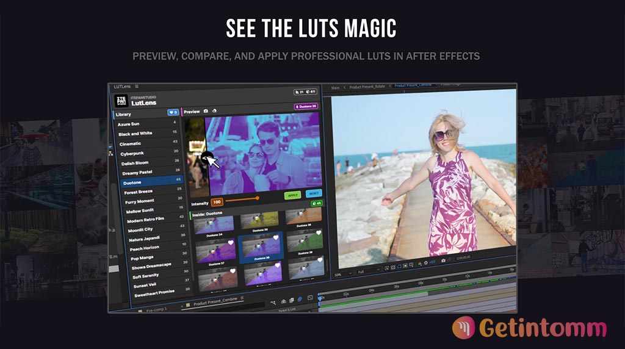Select the Cinematic LUT category
This screenshot has width=625, height=349.
148,143
